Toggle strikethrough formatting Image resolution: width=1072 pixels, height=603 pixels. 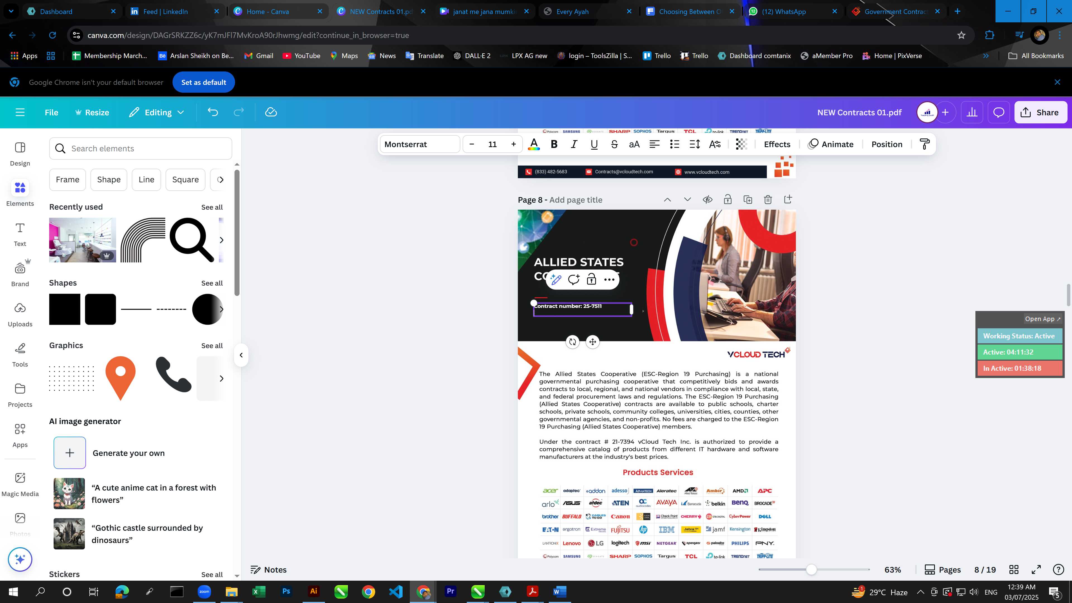click(x=614, y=144)
